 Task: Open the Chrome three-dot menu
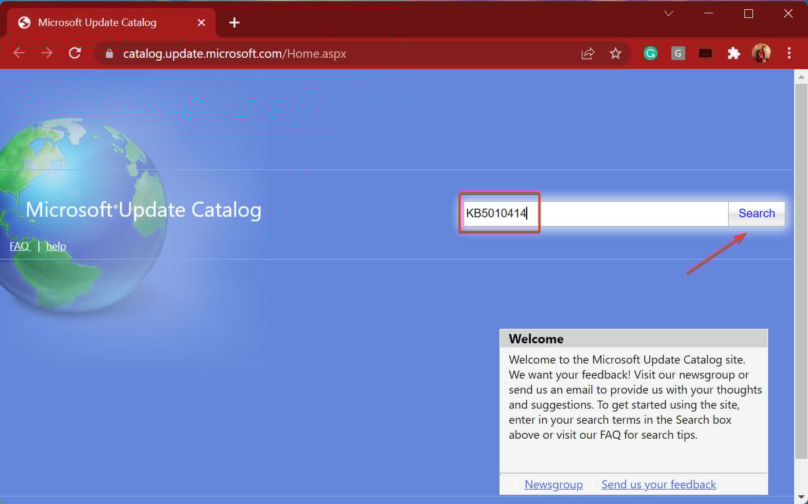point(789,53)
